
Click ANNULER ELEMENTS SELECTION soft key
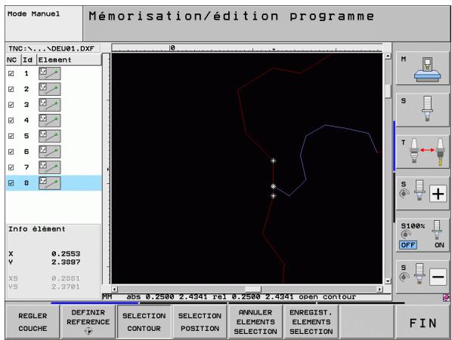tap(255, 322)
